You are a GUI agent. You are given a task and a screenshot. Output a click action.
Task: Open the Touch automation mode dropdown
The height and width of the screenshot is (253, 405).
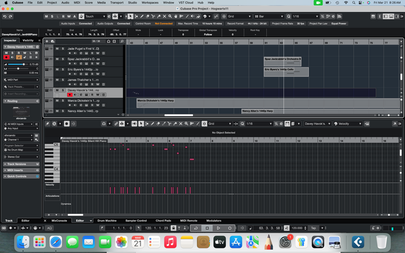coord(95,16)
